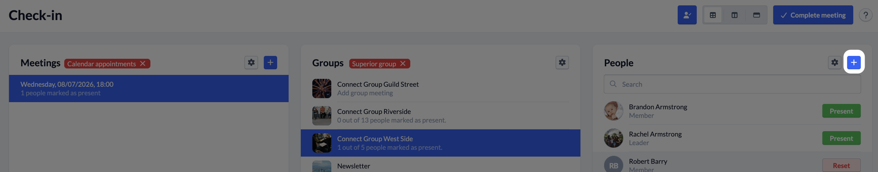Image resolution: width=878 pixels, height=172 pixels.
Task: Open the Meetings panel settings gear
Action: [251, 63]
